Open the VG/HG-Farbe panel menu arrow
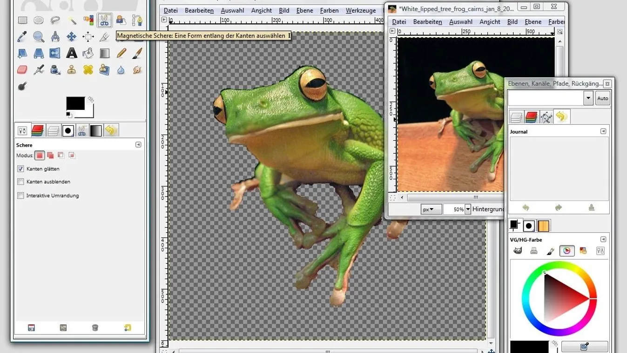The height and width of the screenshot is (353, 627). tap(603, 239)
